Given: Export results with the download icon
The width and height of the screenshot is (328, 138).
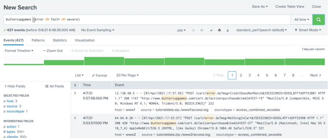Looking at the screenshot, I should click(227, 30).
